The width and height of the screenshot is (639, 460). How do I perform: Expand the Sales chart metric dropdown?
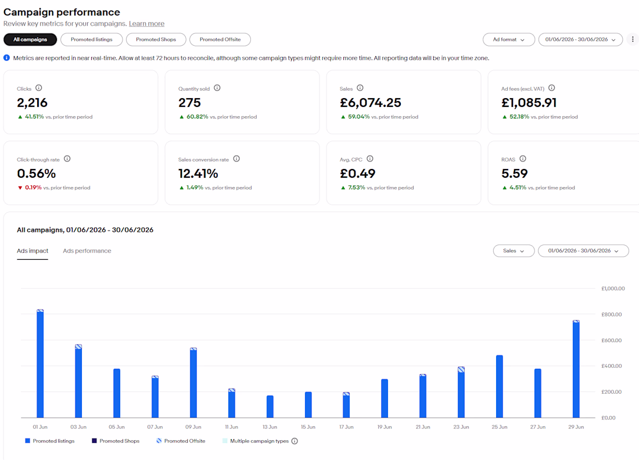tap(514, 251)
